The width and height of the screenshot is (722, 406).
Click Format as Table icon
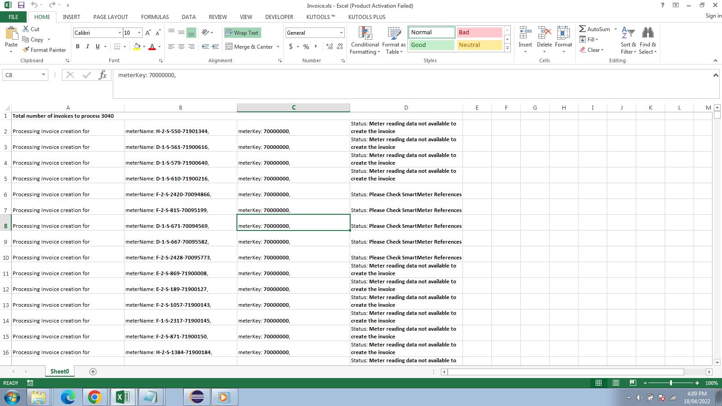(x=394, y=40)
